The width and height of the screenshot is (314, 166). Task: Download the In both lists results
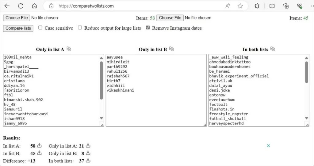click(x=88, y=160)
